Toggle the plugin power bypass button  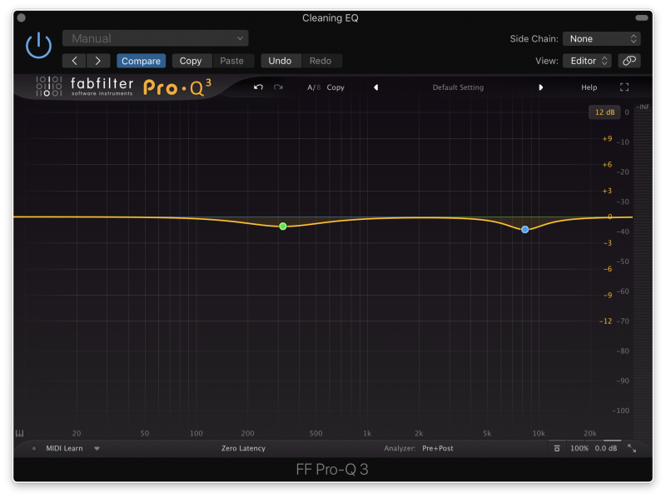coord(38,45)
